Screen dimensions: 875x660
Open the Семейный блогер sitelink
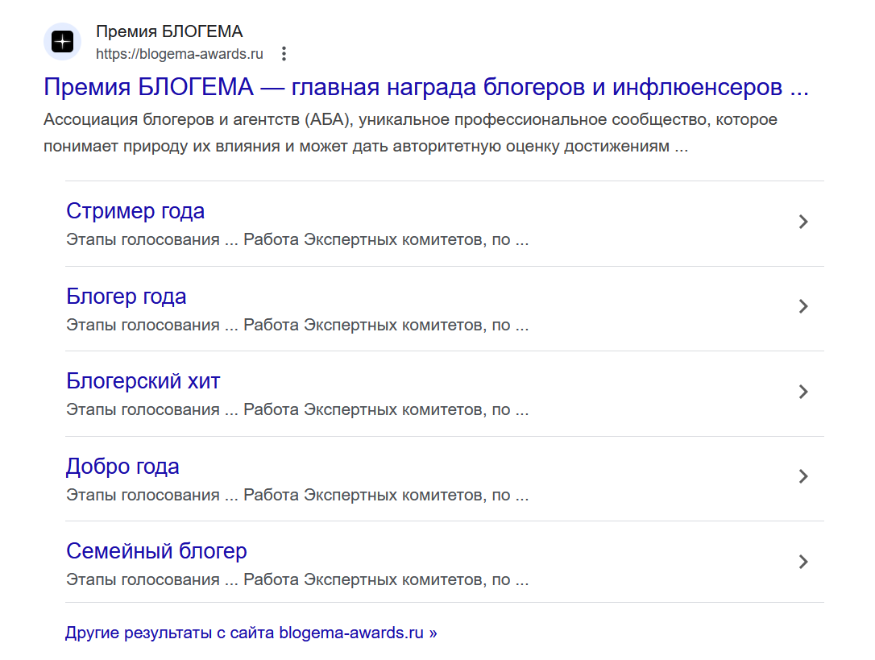[x=157, y=551]
